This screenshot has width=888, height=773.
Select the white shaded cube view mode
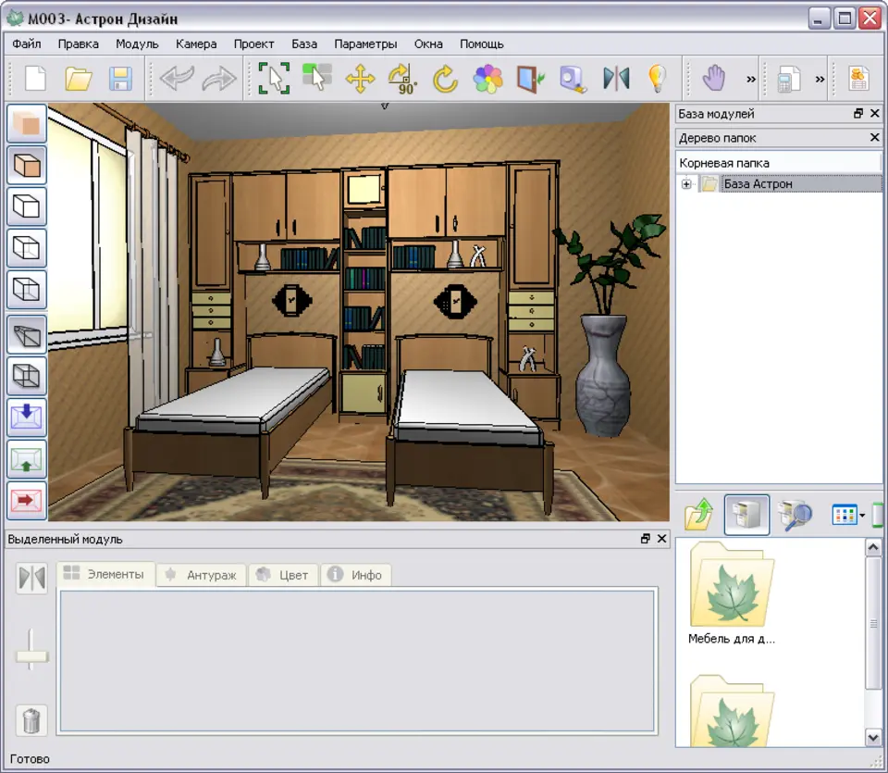(27, 206)
